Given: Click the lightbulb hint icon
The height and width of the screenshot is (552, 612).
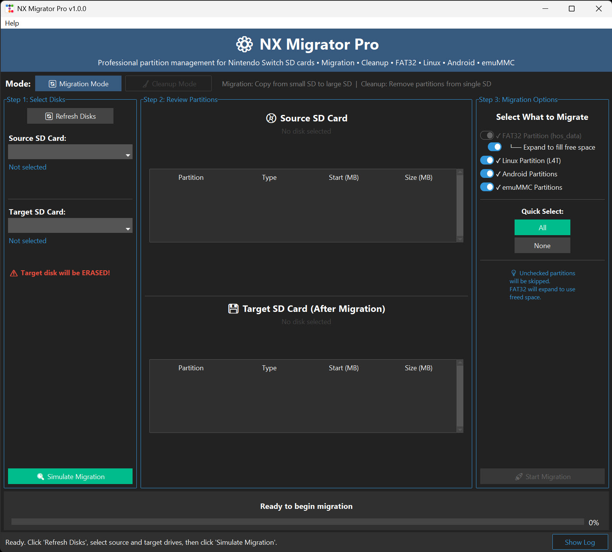Looking at the screenshot, I should [x=513, y=273].
